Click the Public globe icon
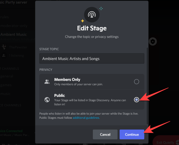 click(47, 100)
